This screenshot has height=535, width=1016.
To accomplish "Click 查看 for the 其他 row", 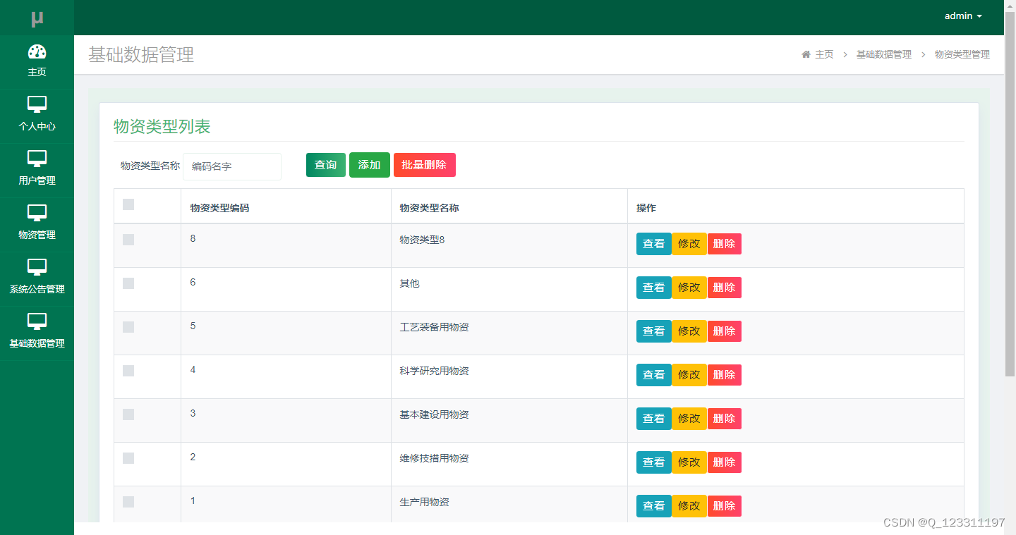I will coord(654,288).
